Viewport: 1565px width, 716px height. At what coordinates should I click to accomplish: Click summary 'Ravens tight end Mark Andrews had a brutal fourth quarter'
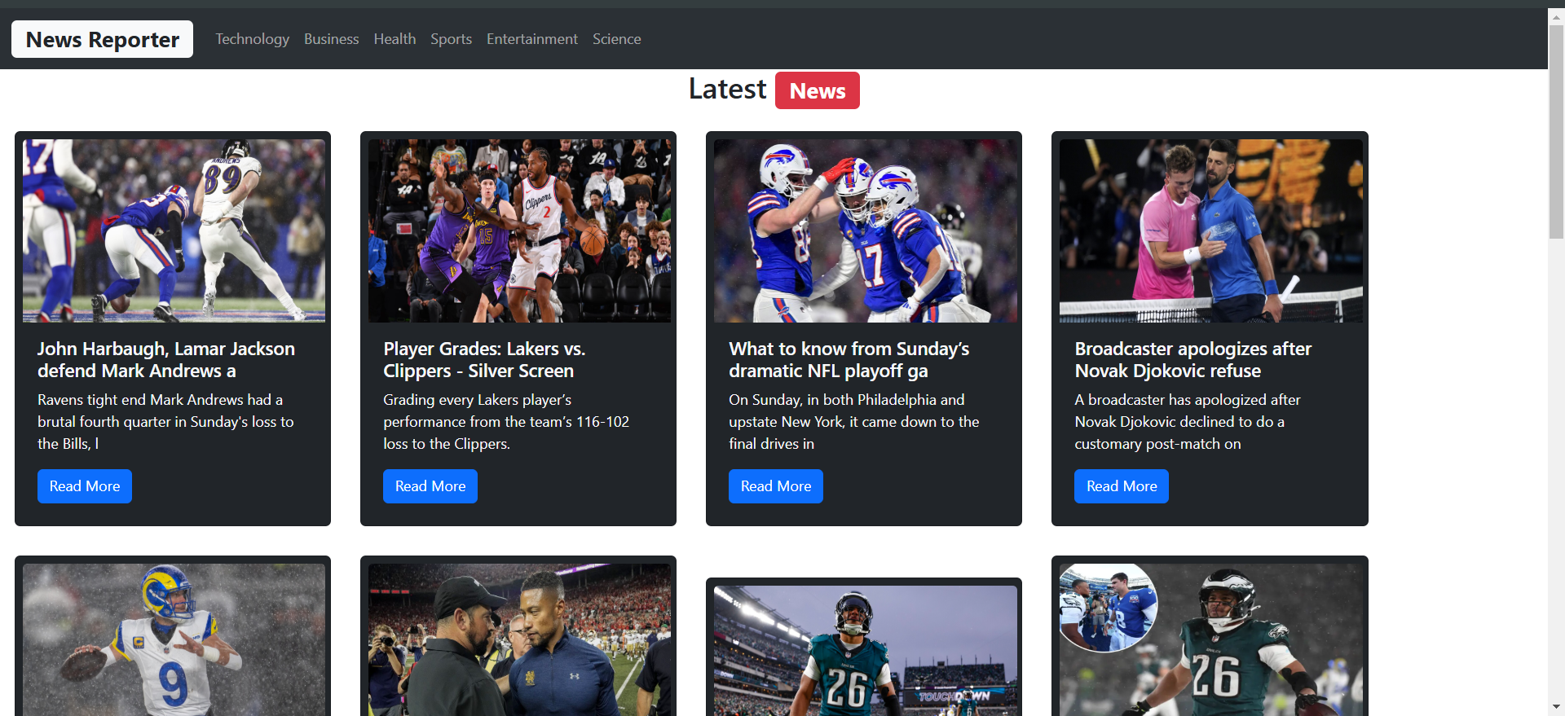coord(165,421)
